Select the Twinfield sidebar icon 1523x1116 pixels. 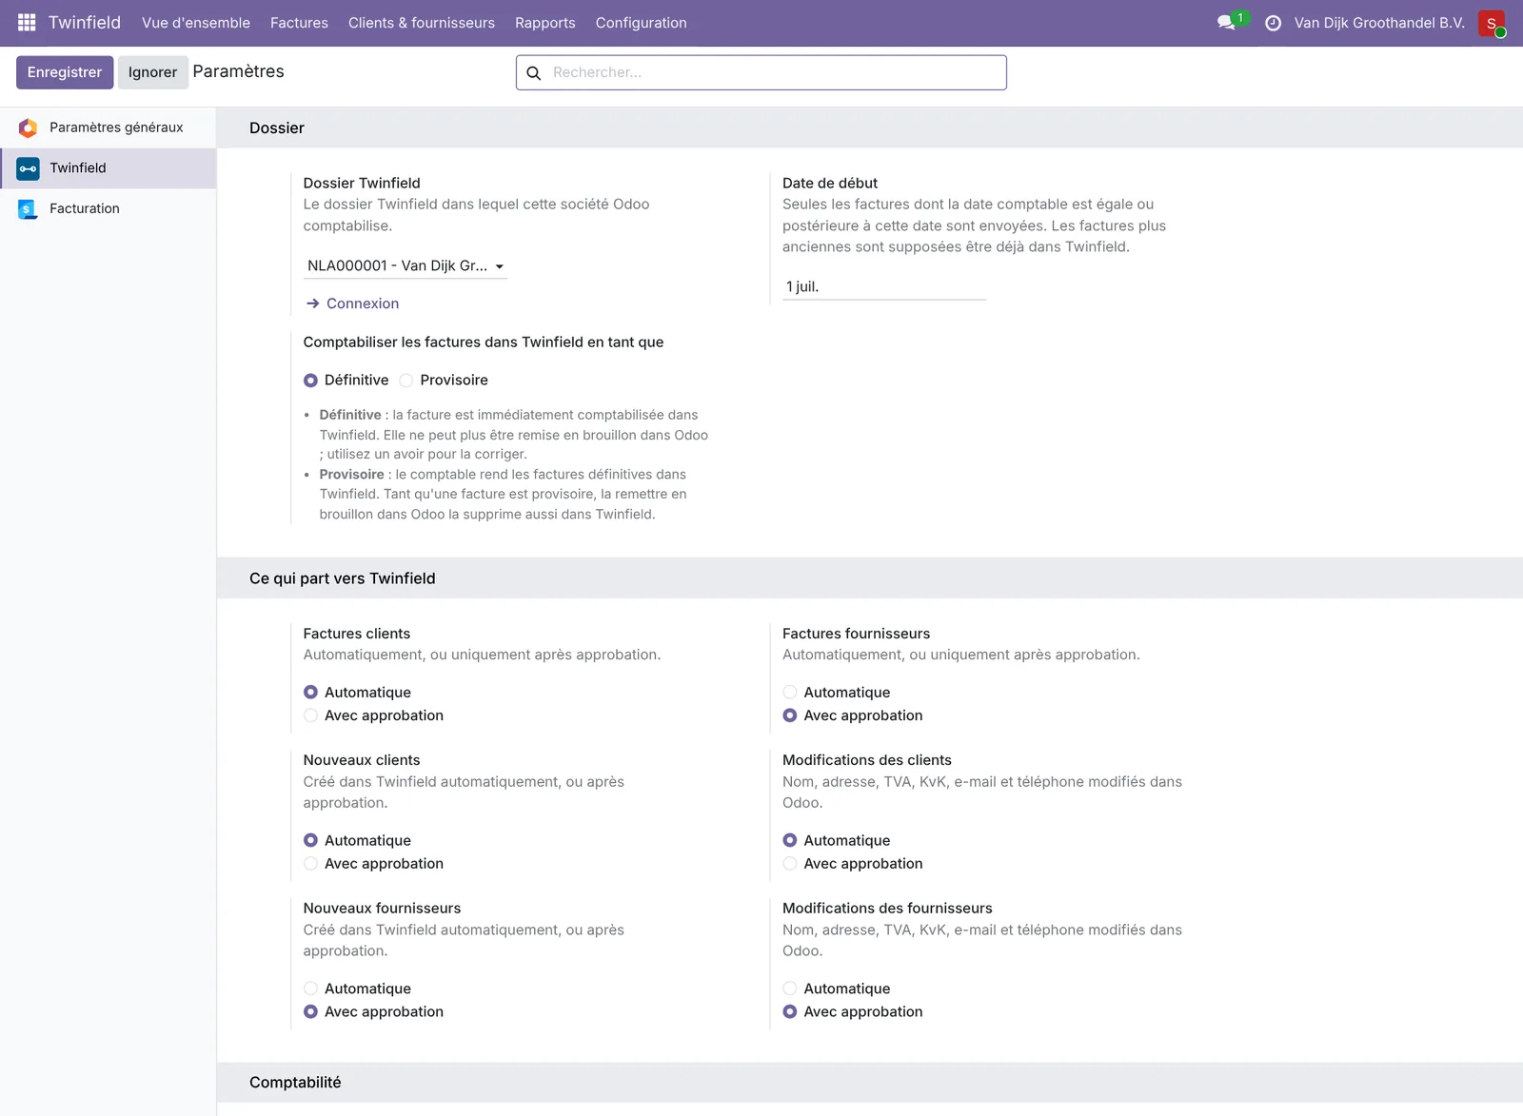click(x=29, y=168)
